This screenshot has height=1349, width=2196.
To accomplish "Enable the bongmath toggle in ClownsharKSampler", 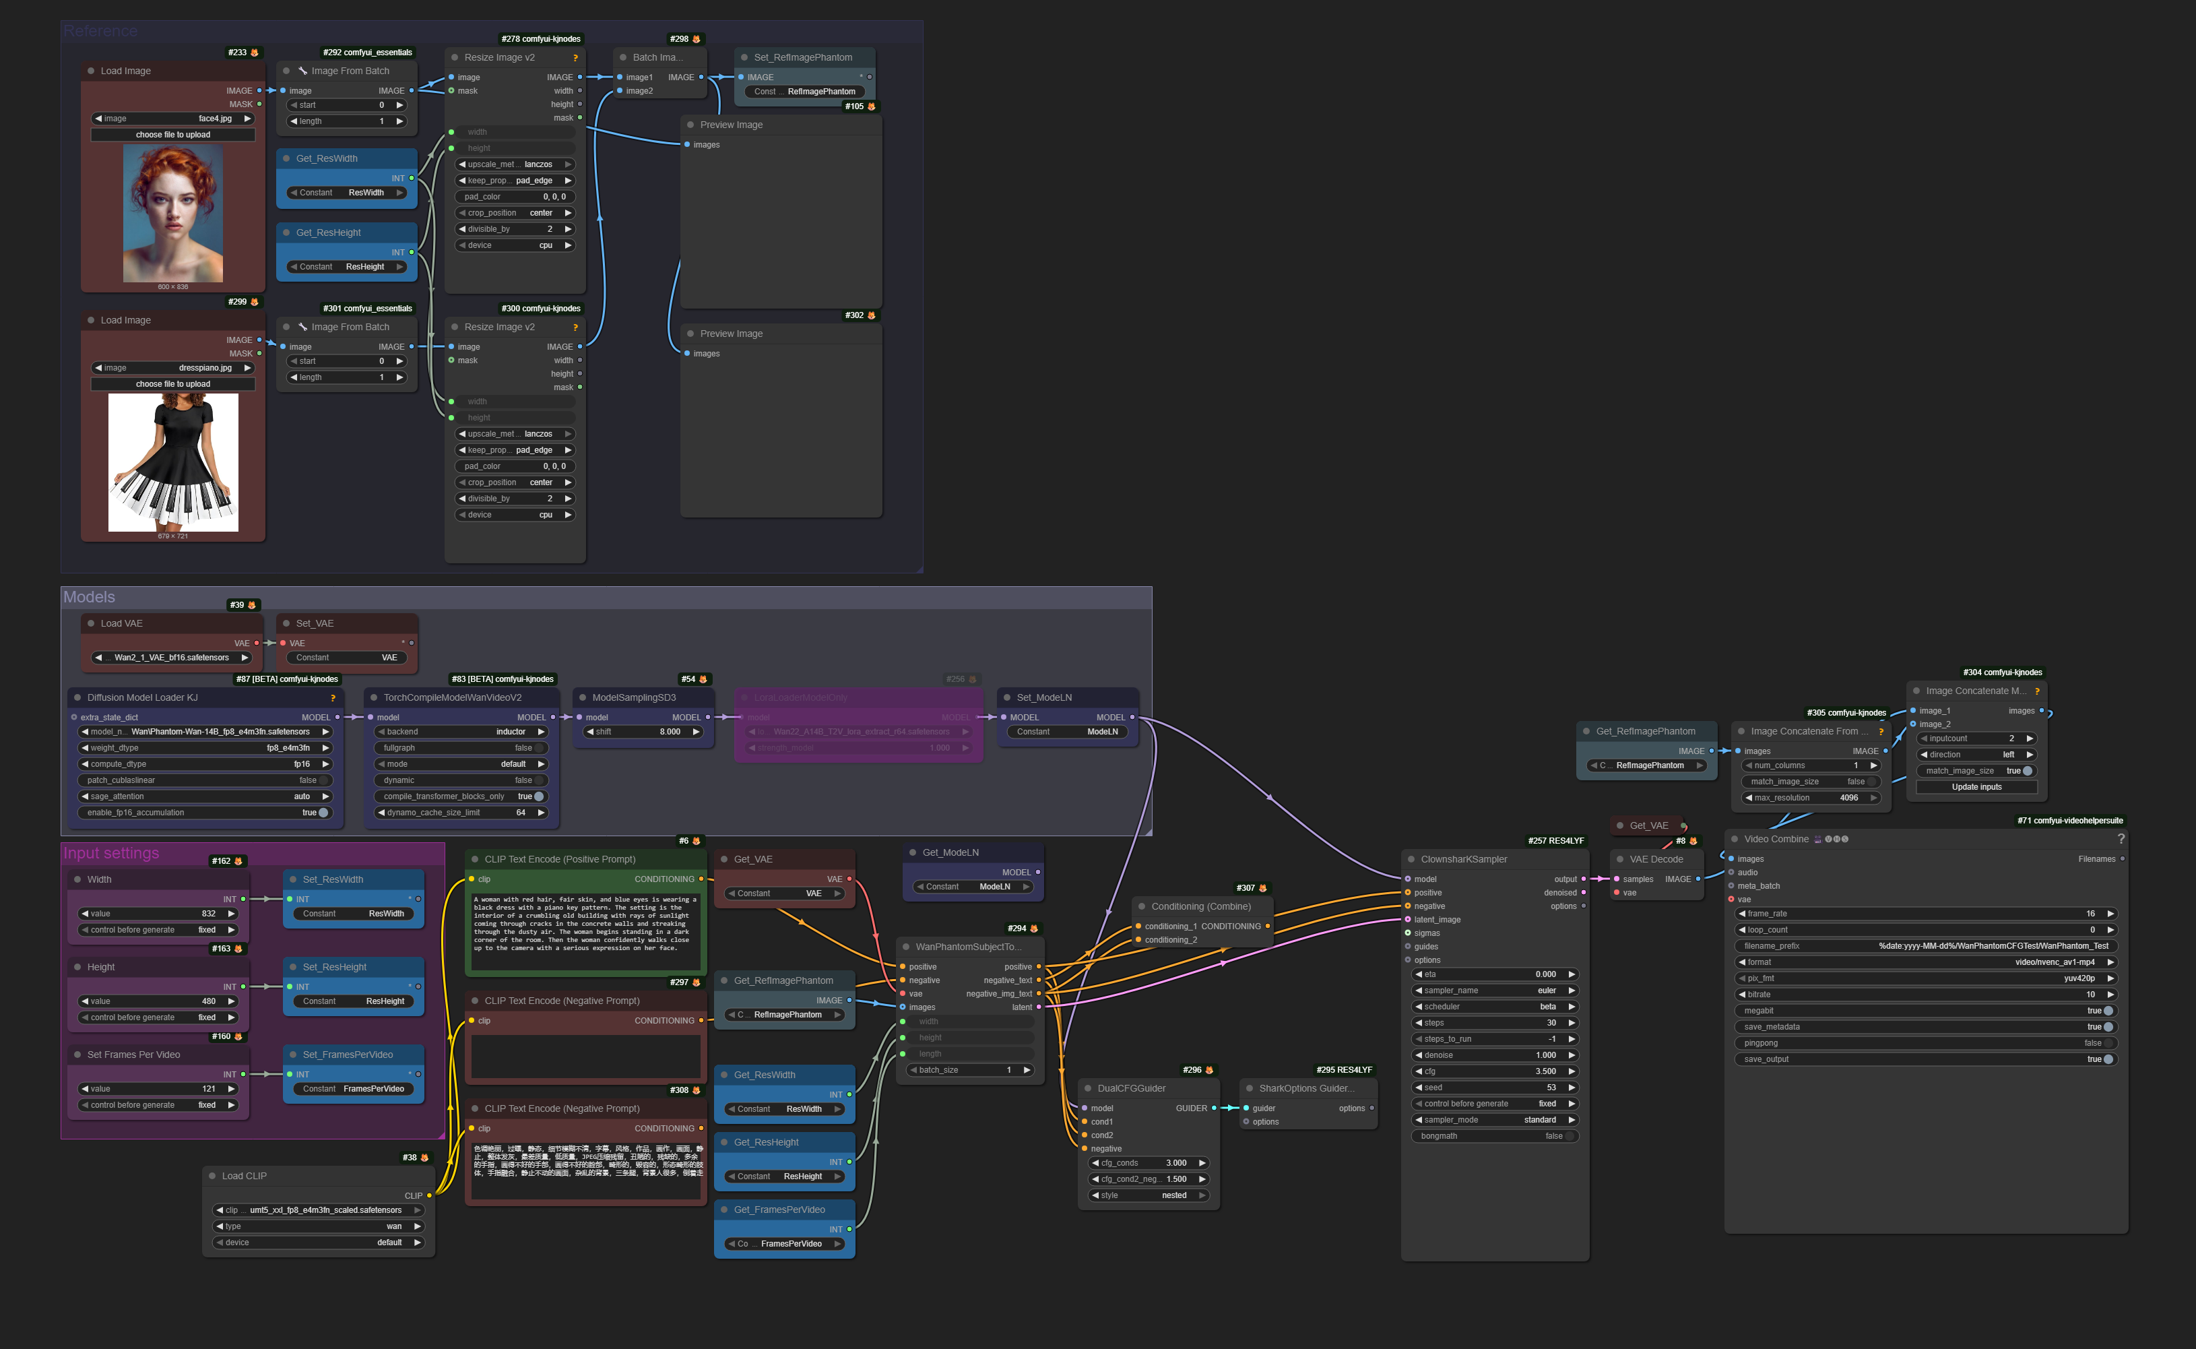I will click(1571, 1136).
